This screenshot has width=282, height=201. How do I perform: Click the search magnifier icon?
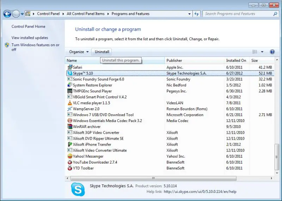(x=275, y=14)
